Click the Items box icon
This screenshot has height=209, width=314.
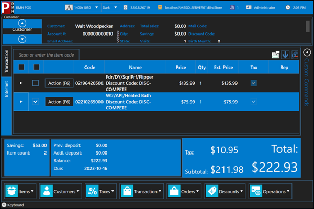(x=12, y=191)
